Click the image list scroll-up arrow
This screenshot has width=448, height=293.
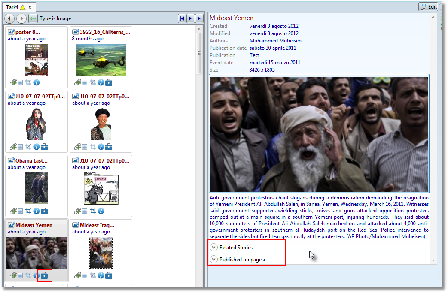(x=199, y=29)
